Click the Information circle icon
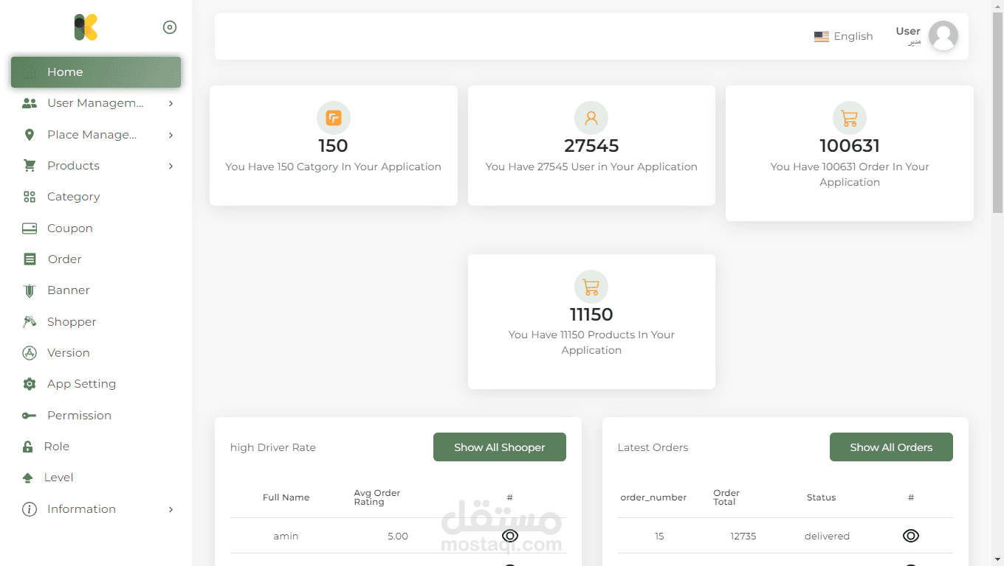The width and height of the screenshot is (1004, 566). (30, 509)
